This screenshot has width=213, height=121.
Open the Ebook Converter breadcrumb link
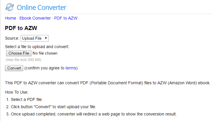[x=35, y=18]
